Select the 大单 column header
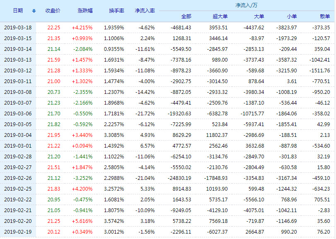Image resolution: width=336 pixels, height=239 pixels. (259, 17)
